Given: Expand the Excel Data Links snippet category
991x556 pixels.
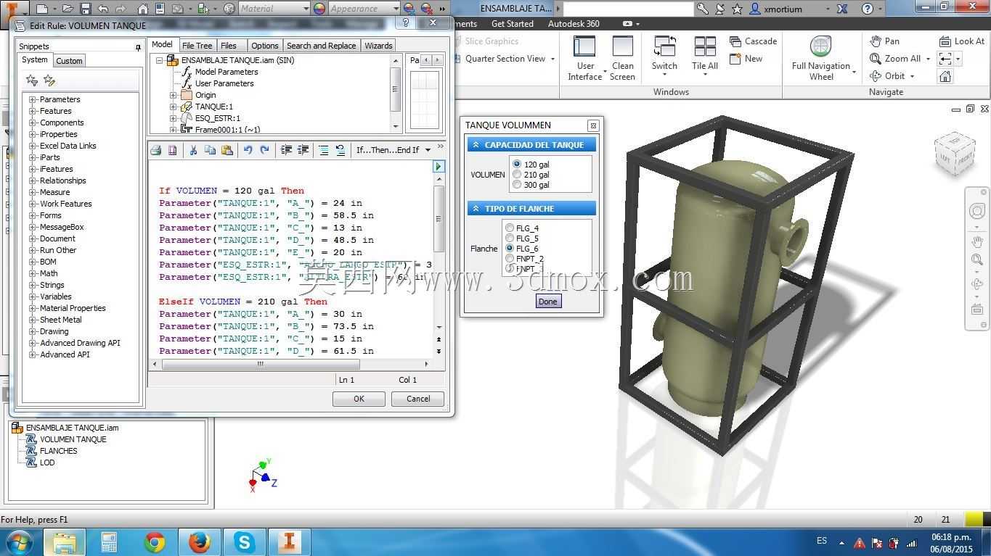Looking at the screenshot, I should point(32,146).
